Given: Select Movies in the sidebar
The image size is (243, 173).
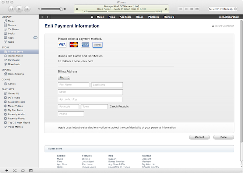Looking at the screenshot, I should (19, 25).
